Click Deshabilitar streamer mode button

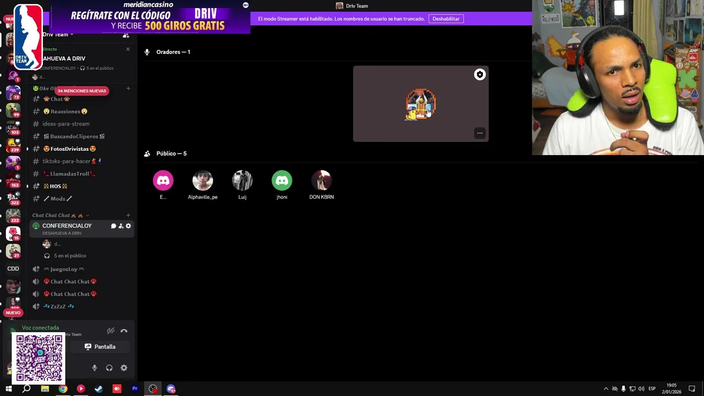click(446, 19)
